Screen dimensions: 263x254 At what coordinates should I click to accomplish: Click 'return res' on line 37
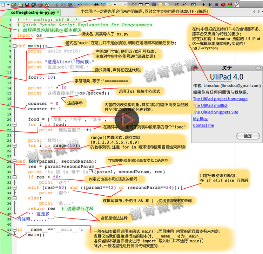pyautogui.click(x=42, y=209)
